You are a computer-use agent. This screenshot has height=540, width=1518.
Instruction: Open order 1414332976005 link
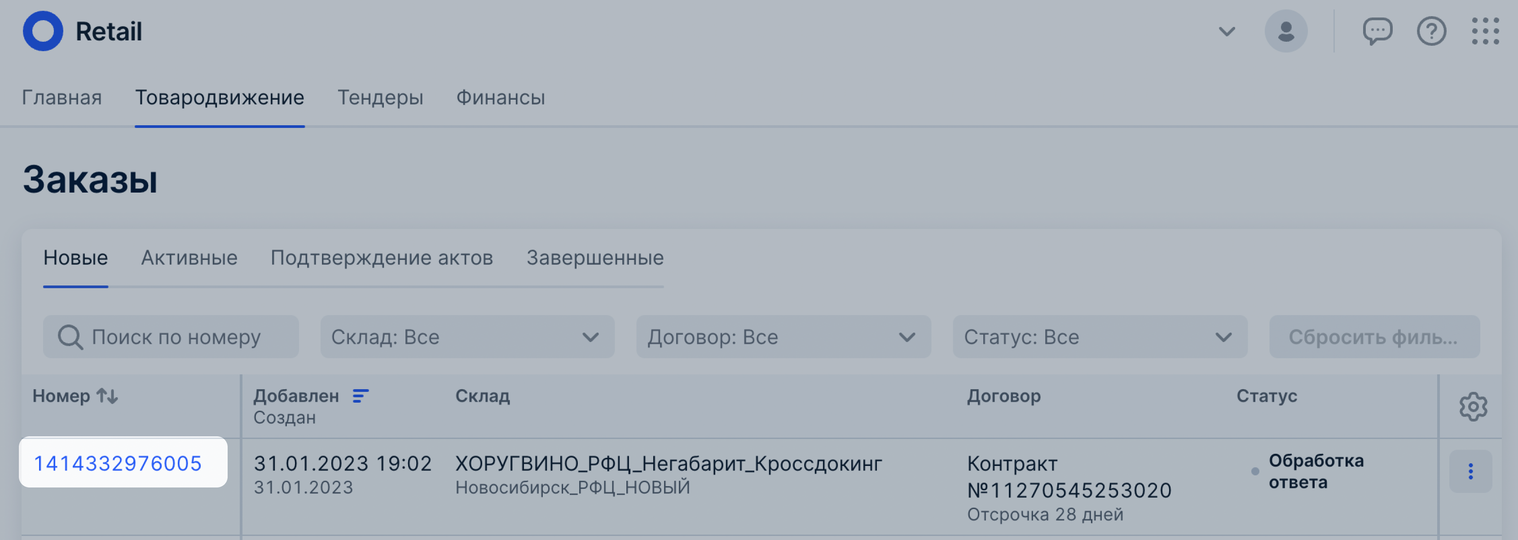point(118,463)
